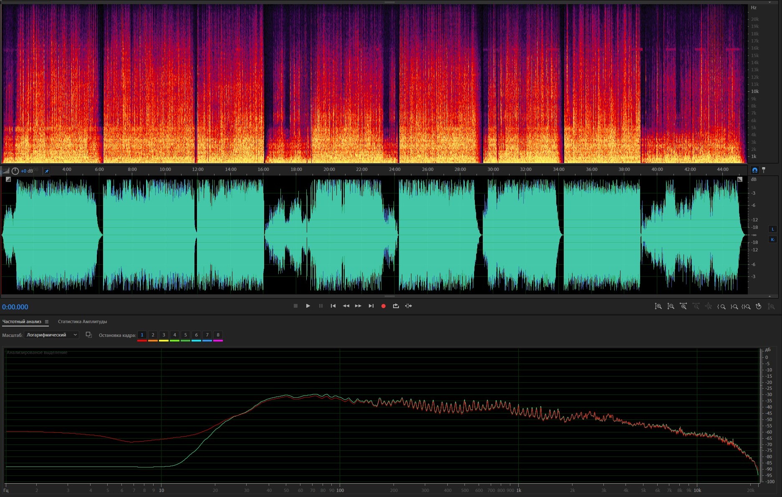Toggle loop playback
The width and height of the screenshot is (782, 497).
click(x=396, y=306)
